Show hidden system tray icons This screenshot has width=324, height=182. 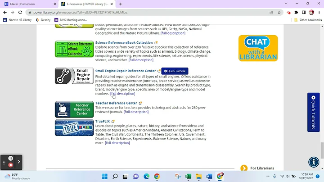coord(268,177)
